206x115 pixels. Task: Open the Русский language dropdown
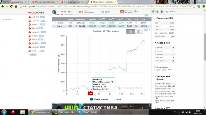tap(170, 11)
